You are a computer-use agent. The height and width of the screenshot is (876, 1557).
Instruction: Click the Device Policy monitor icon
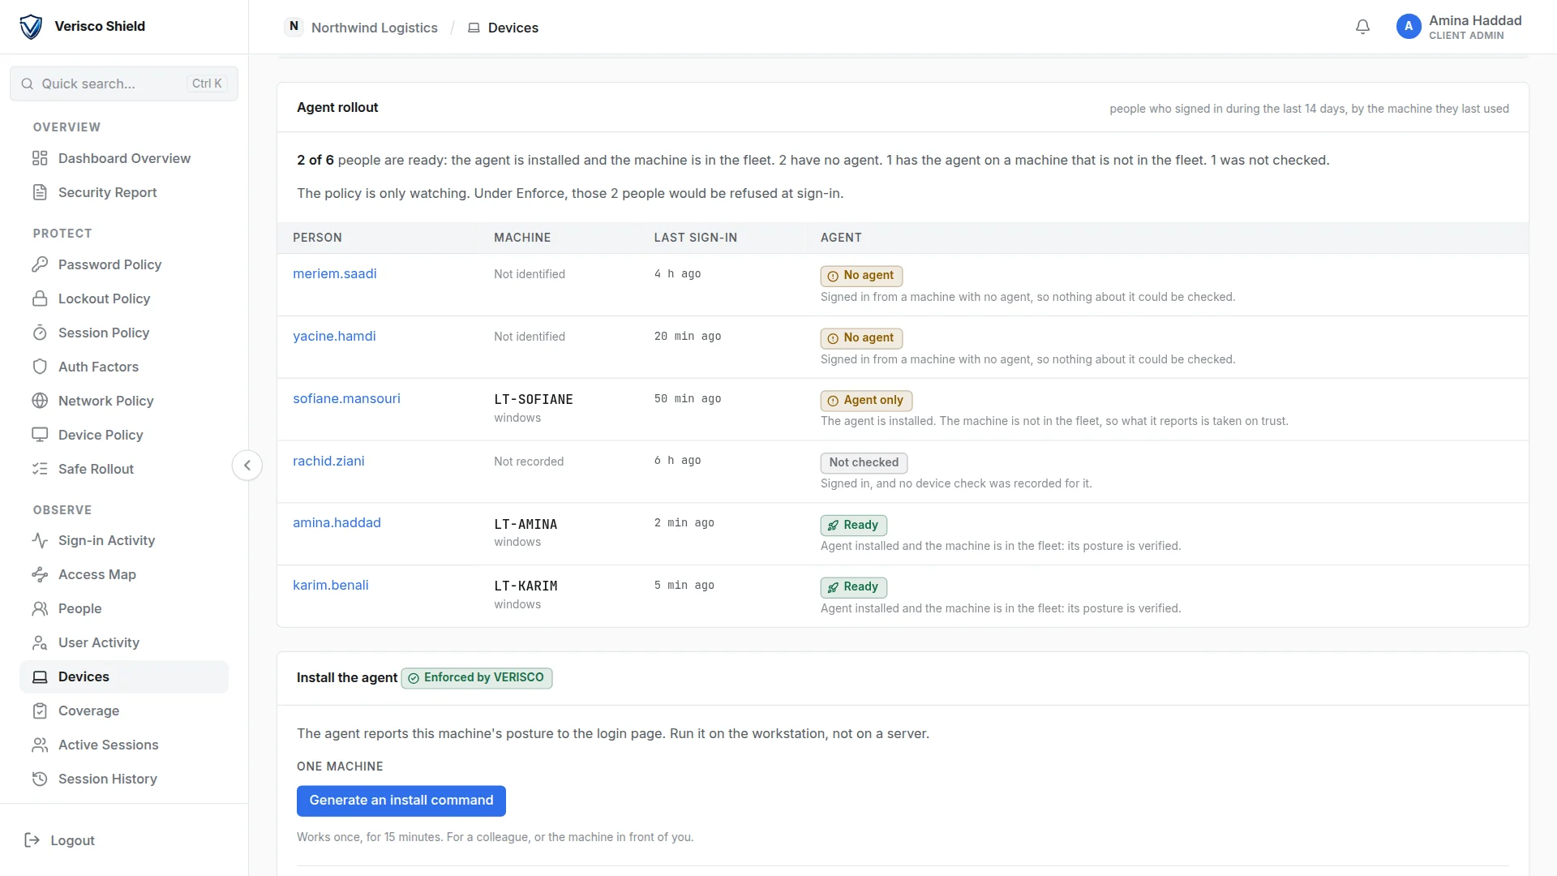[x=40, y=435]
